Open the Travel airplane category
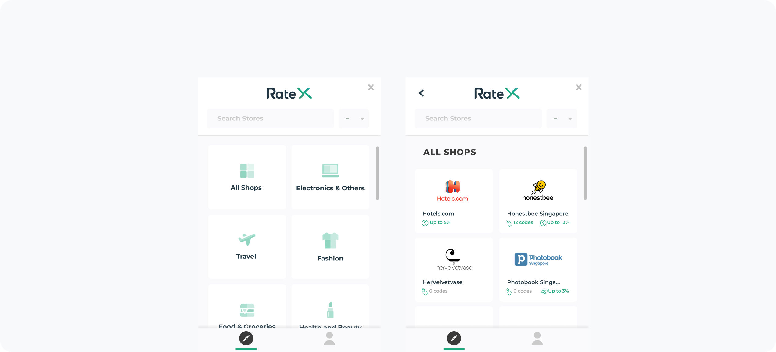This screenshot has width=776, height=352. (247, 239)
